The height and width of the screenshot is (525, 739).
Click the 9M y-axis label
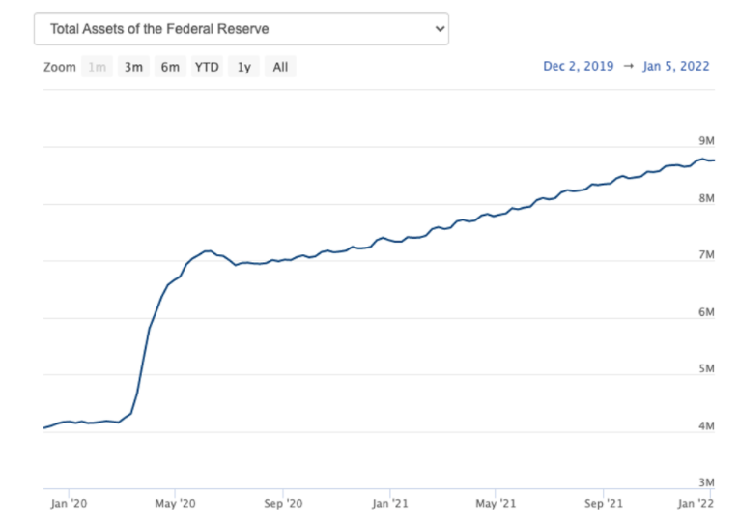[705, 141]
